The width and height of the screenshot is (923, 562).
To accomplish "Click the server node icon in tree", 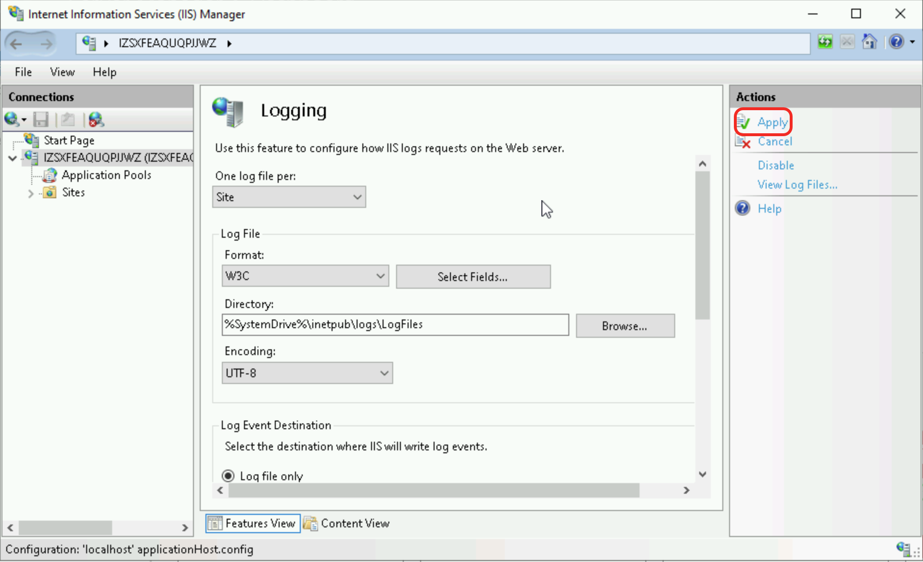I will [x=32, y=157].
